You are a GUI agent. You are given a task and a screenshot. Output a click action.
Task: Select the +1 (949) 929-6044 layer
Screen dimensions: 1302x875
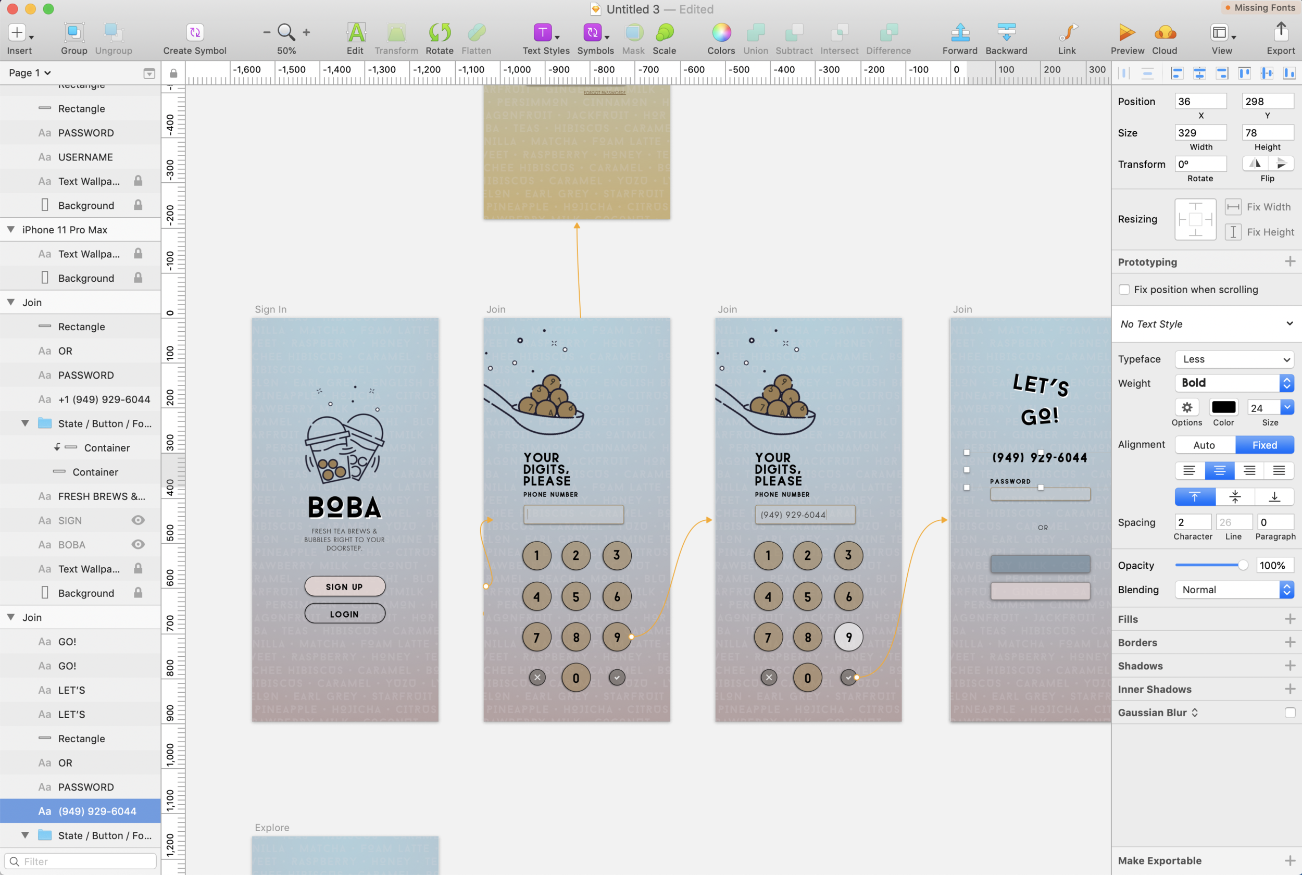click(80, 399)
